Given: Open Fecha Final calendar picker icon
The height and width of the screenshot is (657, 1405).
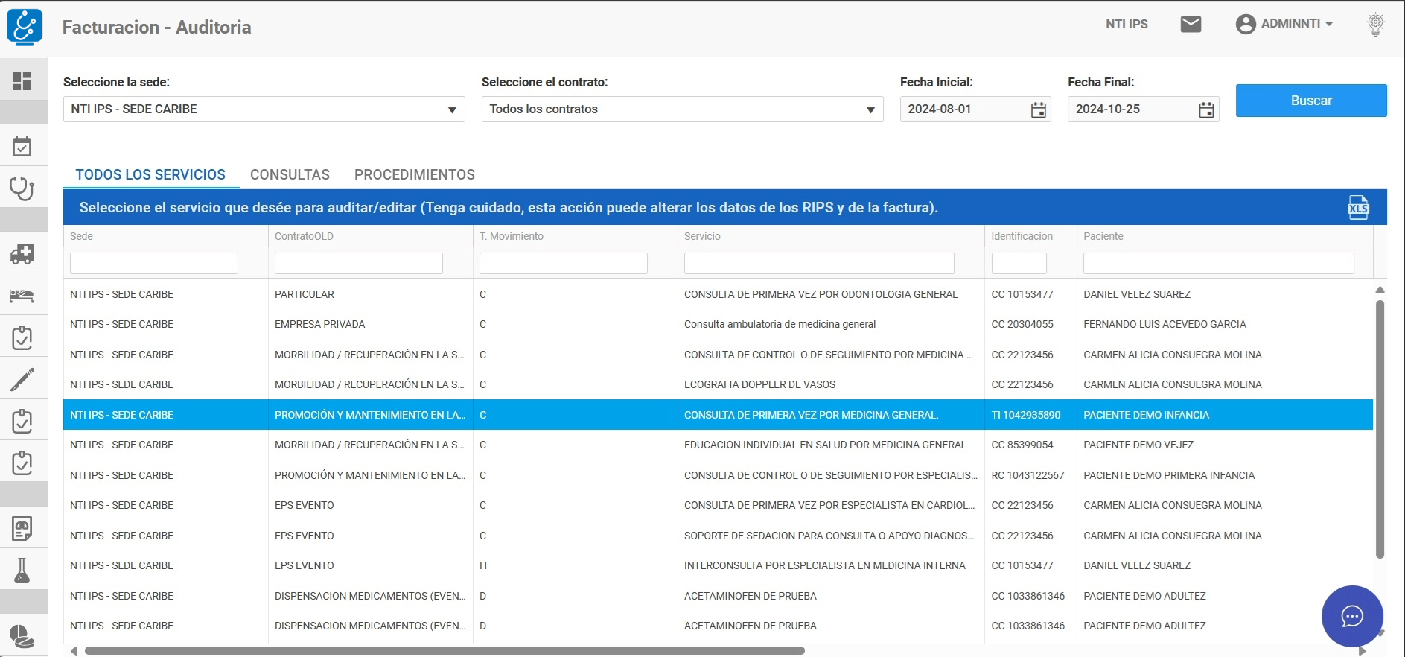Looking at the screenshot, I should click(1206, 110).
